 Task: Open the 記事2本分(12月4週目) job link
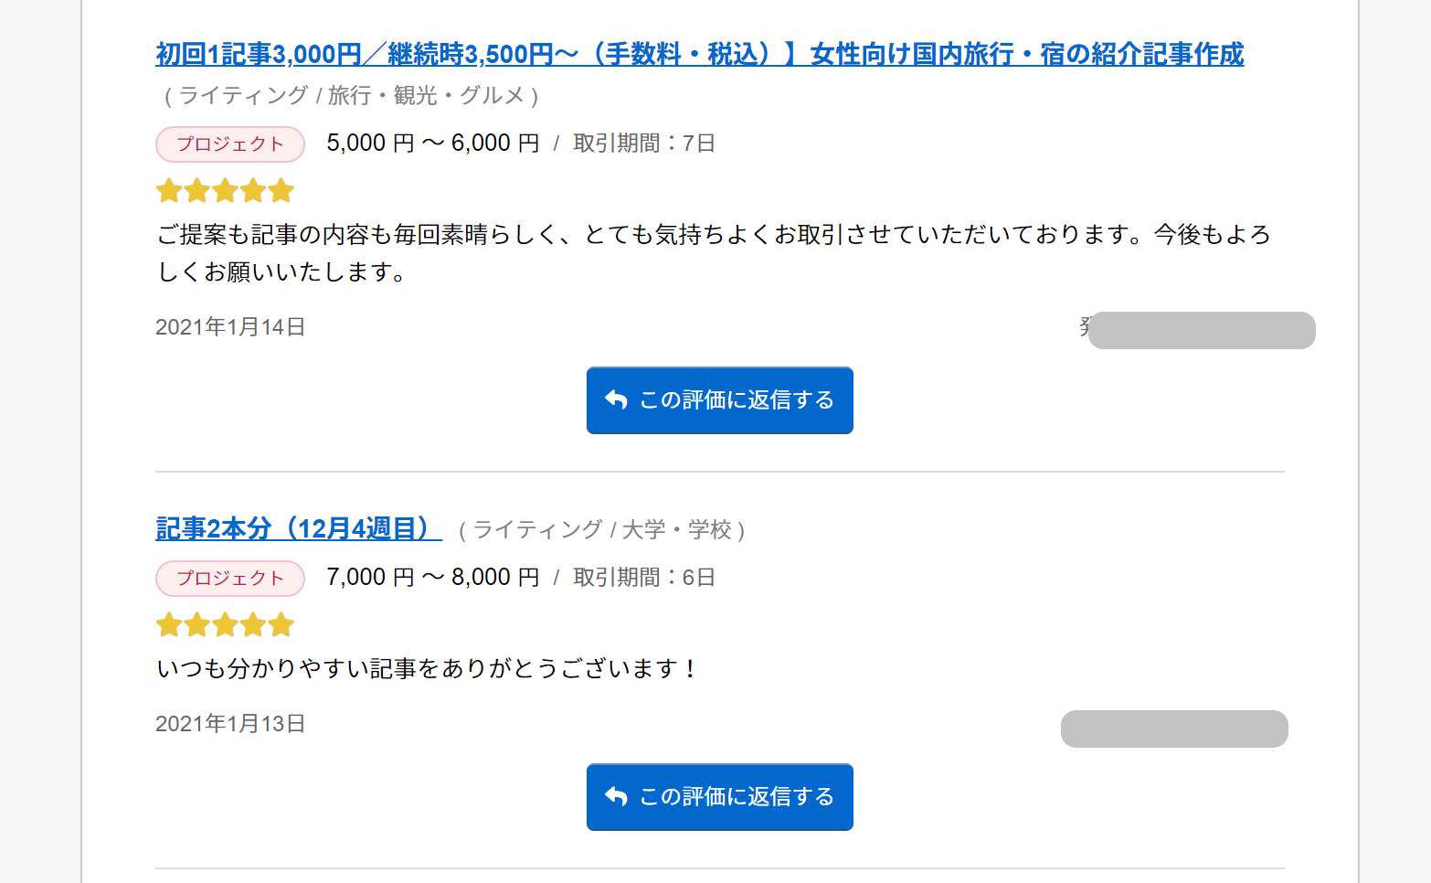click(299, 528)
